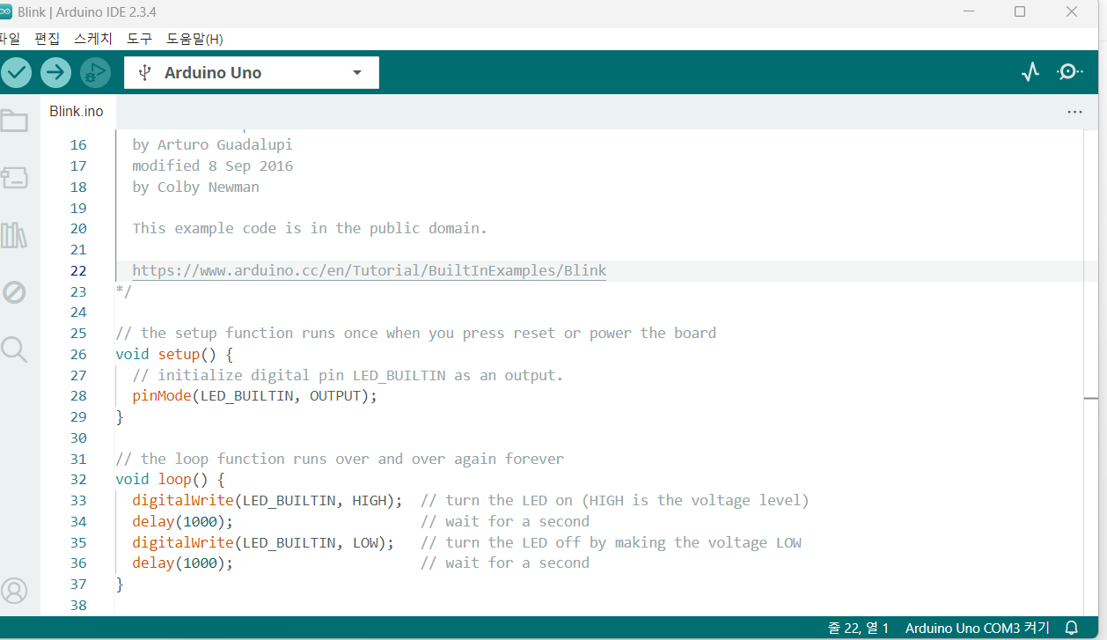Click the arduino.cc Blink tutorial link
Screen dimensions: 1107x640
click(369, 270)
